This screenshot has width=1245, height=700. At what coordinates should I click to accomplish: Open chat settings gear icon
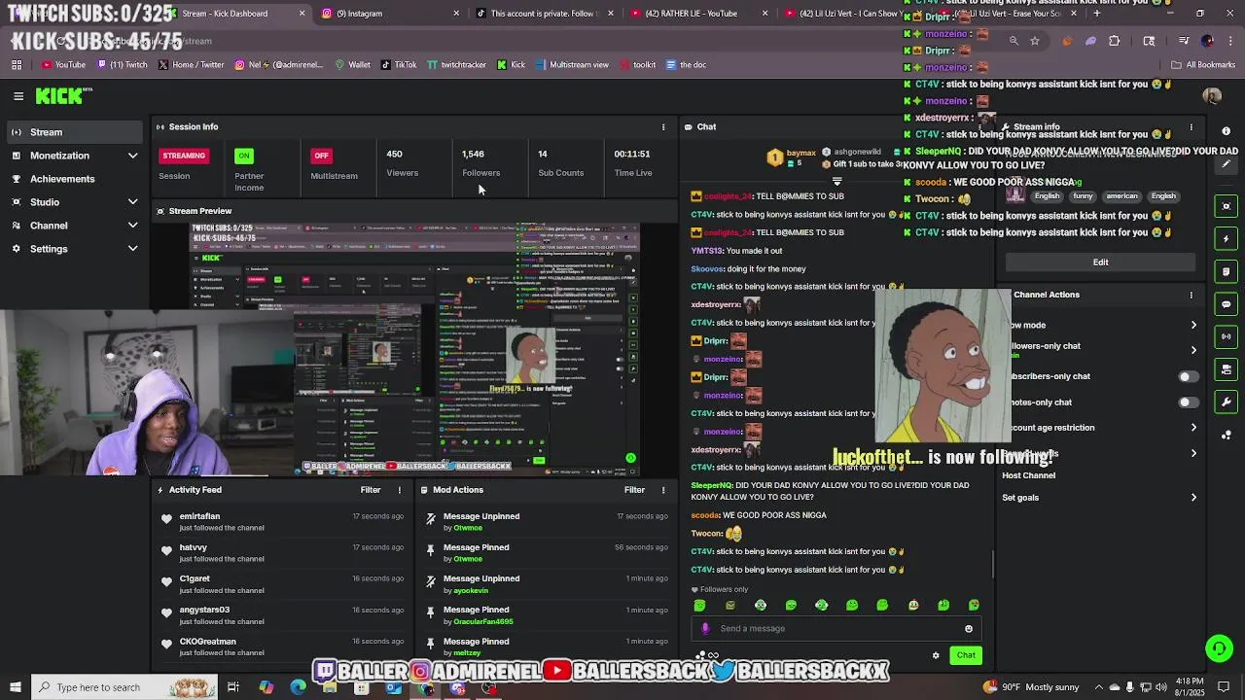tap(936, 655)
